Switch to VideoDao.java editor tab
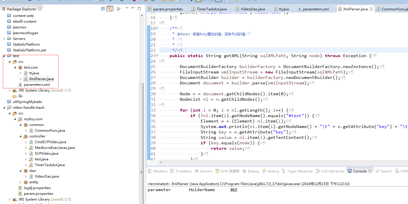Viewport: 408px width, 204px height. (250, 9)
